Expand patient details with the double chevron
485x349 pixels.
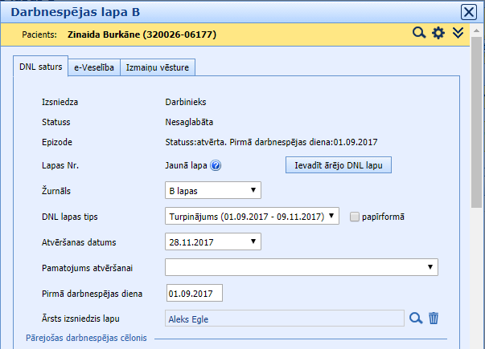[458, 33]
